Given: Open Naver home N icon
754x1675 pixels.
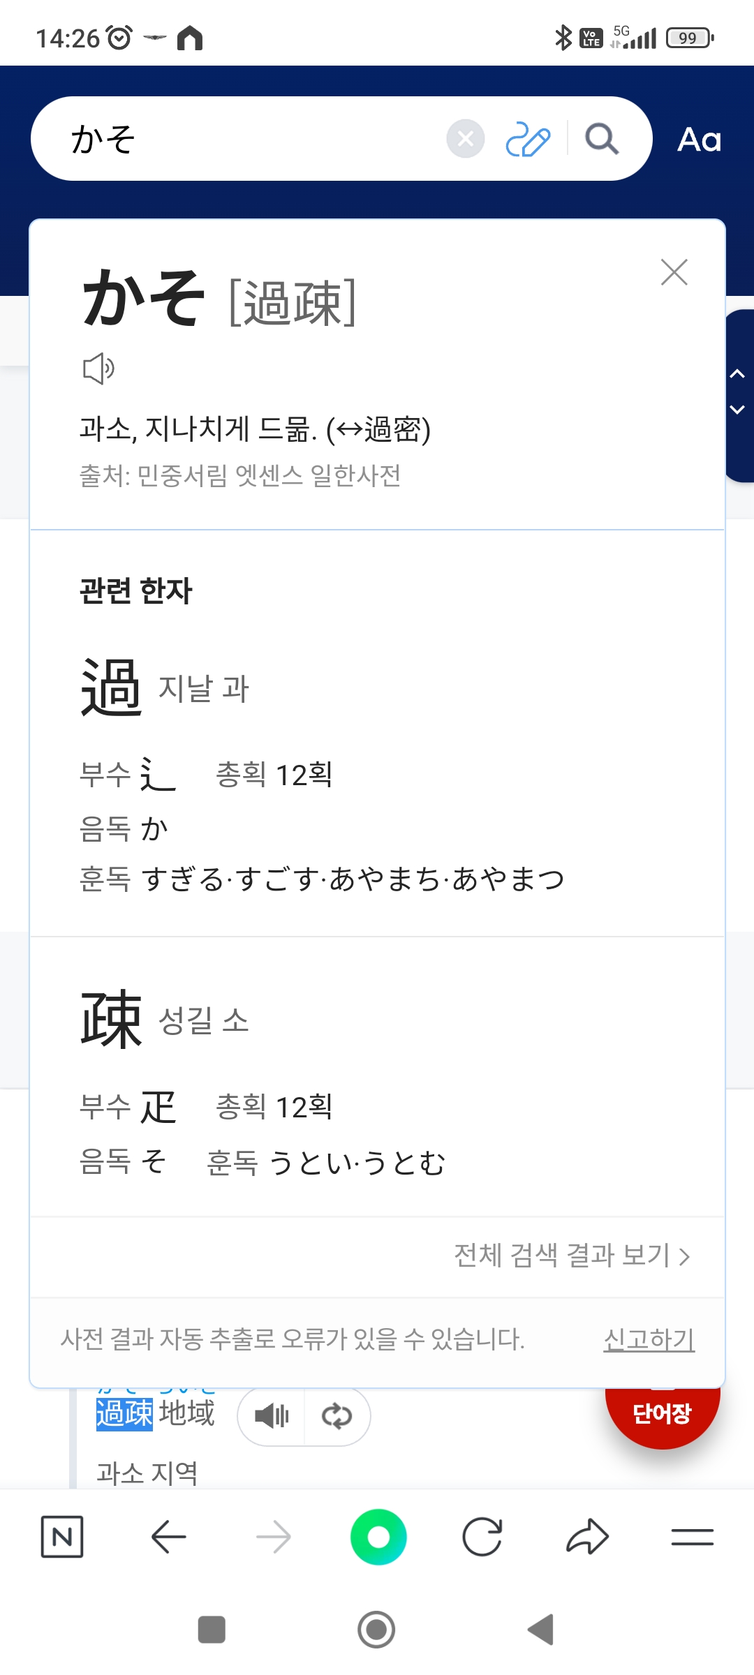Looking at the screenshot, I should click(x=62, y=1537).
